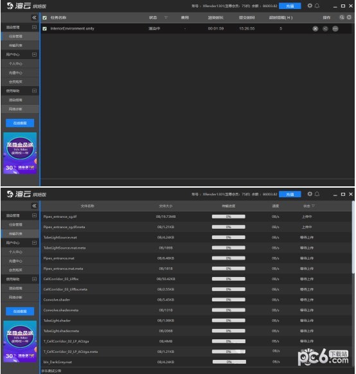356x374 pixels.
Task: Open the status filter funnel in the task header
Action: click(x=166, y=17)
